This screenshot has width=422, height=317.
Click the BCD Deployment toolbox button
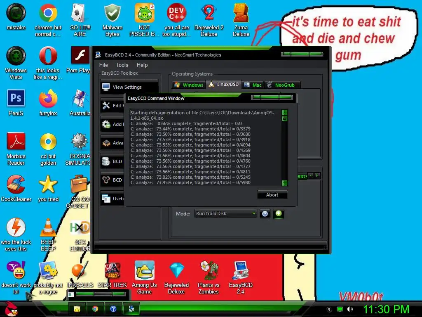(x=112, y=180)
